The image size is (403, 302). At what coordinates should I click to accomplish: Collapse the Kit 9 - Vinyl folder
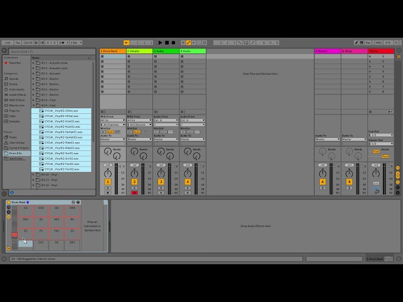click(33, 106)
